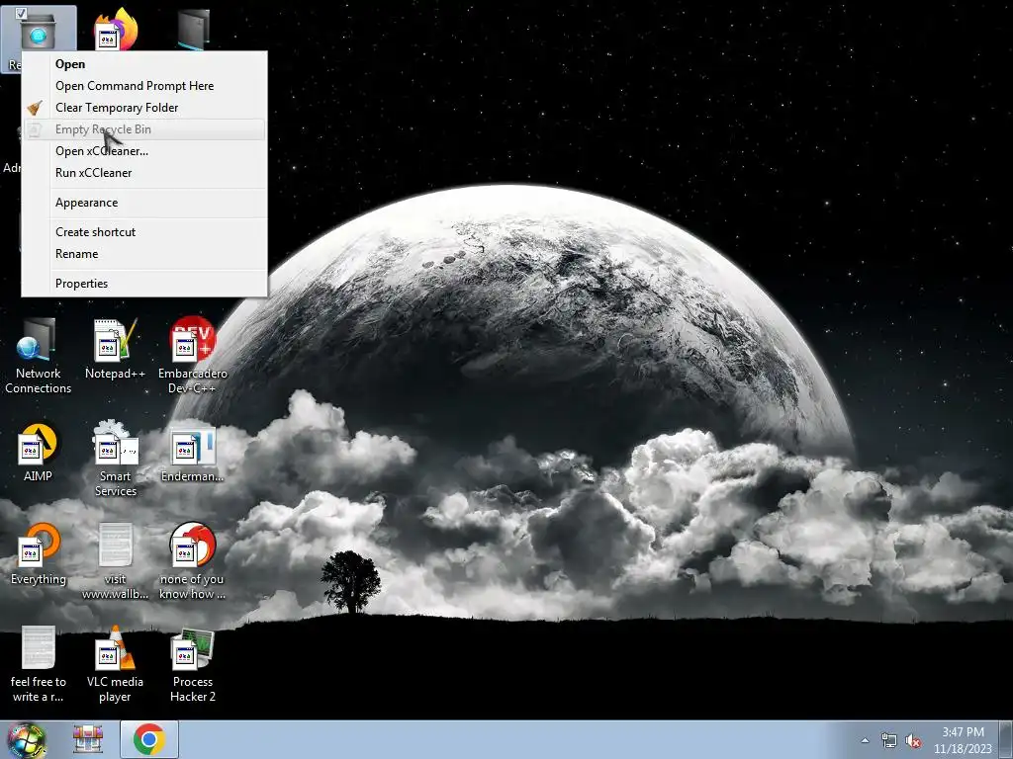This screenshot has width=1013, height=759.
Task: Select the VLC media player shortcut
Action: (x=116, y=665)
